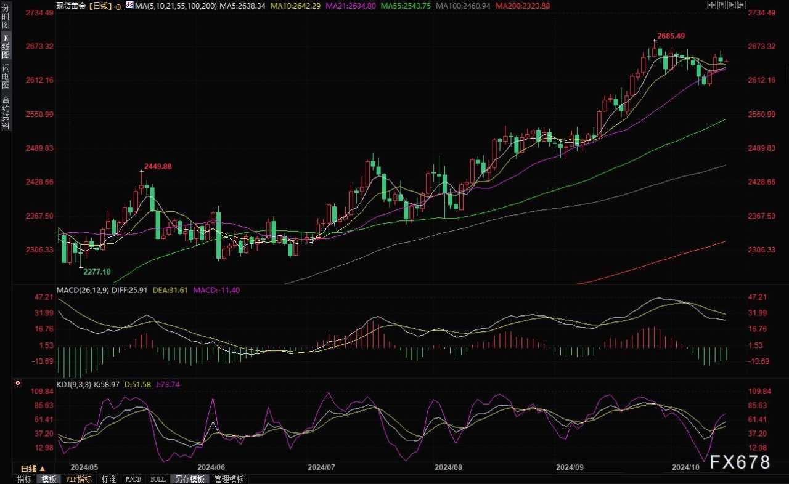Select the K线图 tab in left sidebar

[x=6, y=46]
